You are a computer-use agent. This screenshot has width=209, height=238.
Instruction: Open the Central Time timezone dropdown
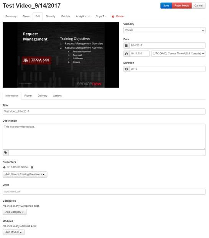pos(178,54)
